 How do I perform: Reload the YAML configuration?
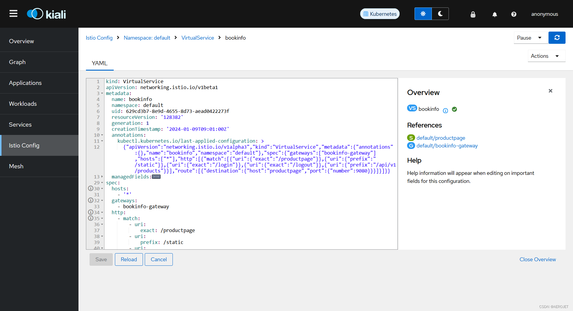click(129, 259)
